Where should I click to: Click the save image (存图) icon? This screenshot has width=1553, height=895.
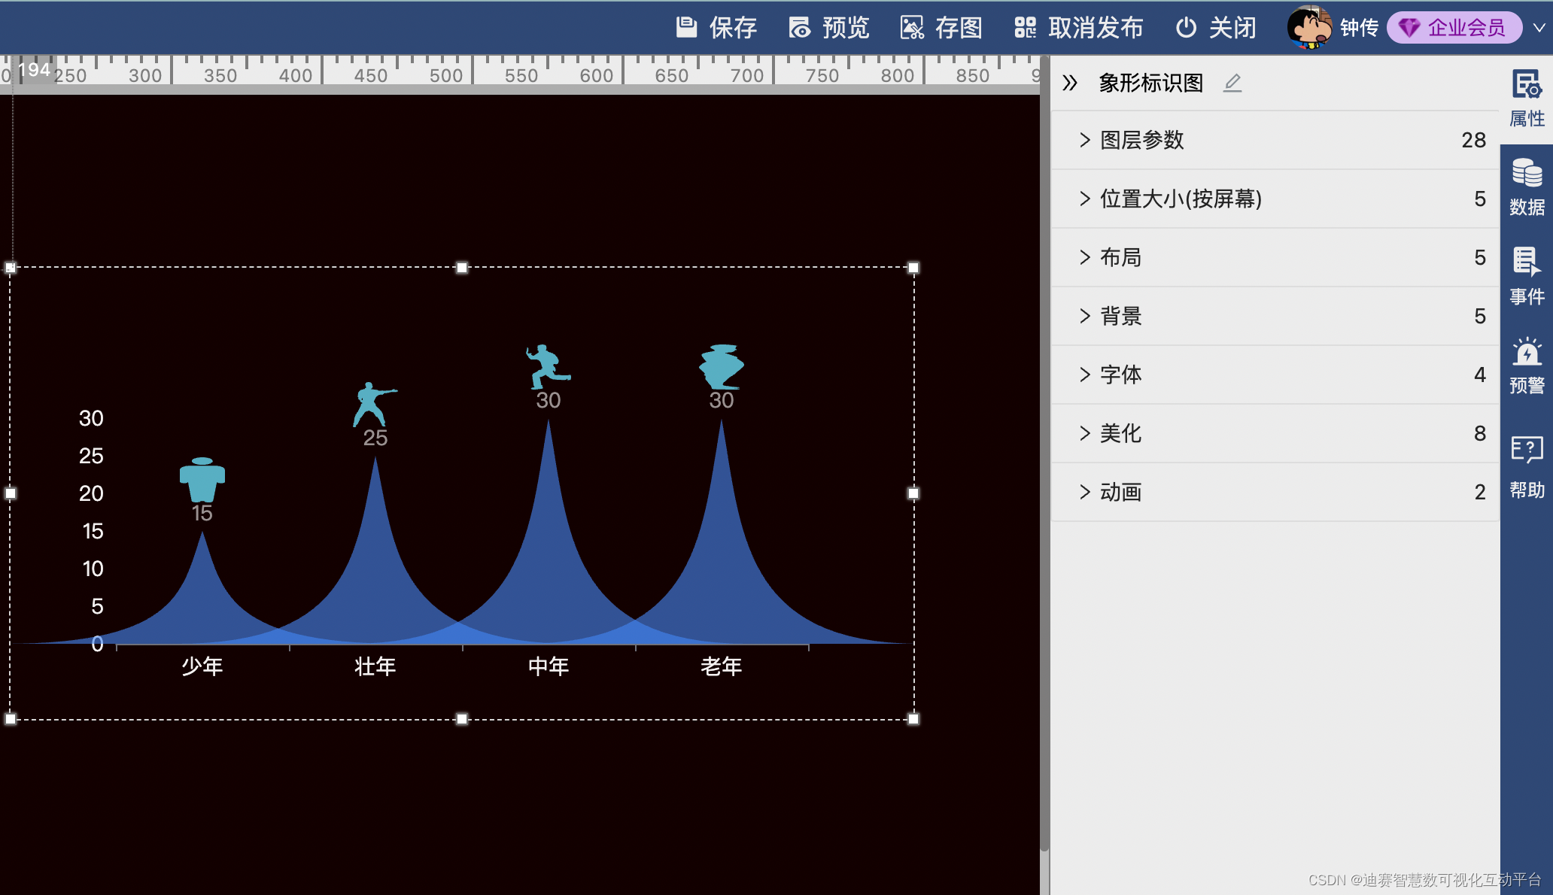click(912, 28)
